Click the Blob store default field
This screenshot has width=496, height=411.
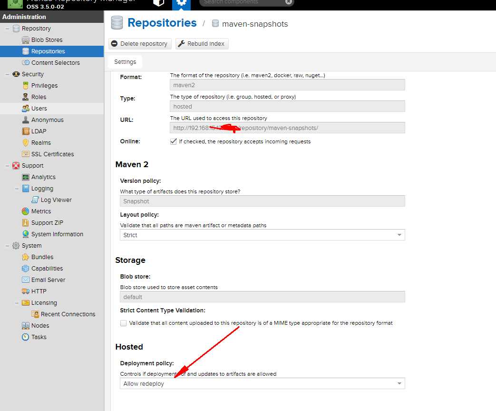click(x=262, y=297)
